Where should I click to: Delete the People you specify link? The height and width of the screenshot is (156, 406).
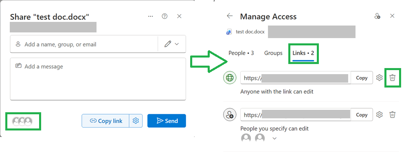pyautogui.click(x=393, y=115)
